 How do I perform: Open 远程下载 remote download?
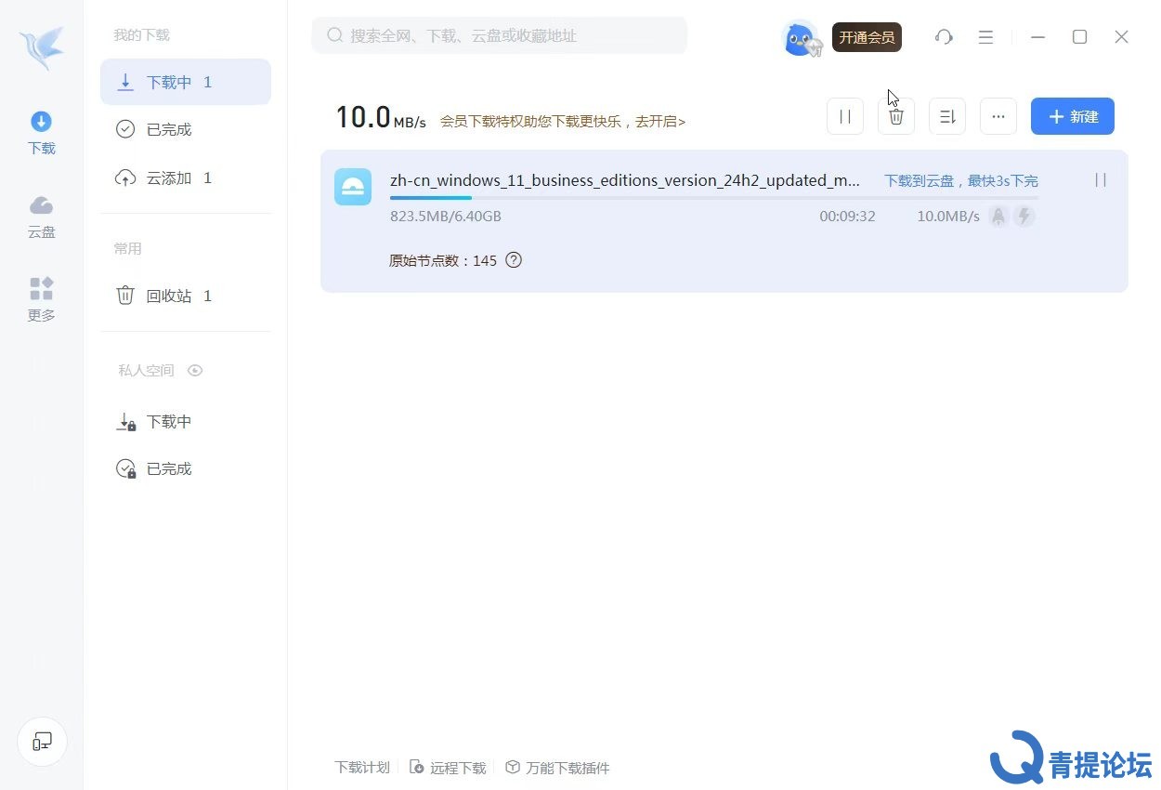pyautogui.click(x=448, y=768)
